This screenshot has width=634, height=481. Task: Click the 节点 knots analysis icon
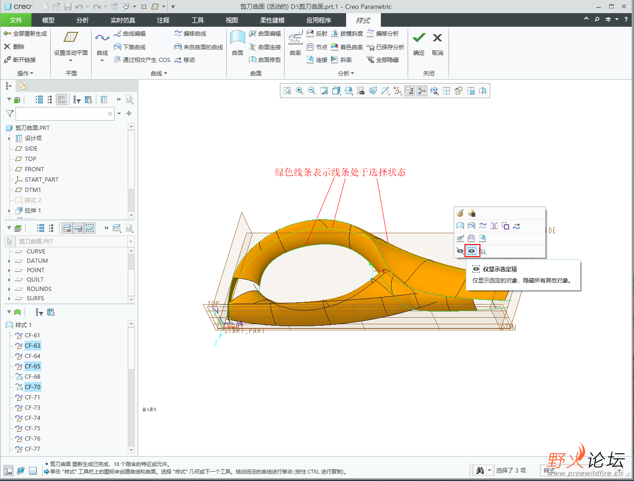click(x=310, y=47)
